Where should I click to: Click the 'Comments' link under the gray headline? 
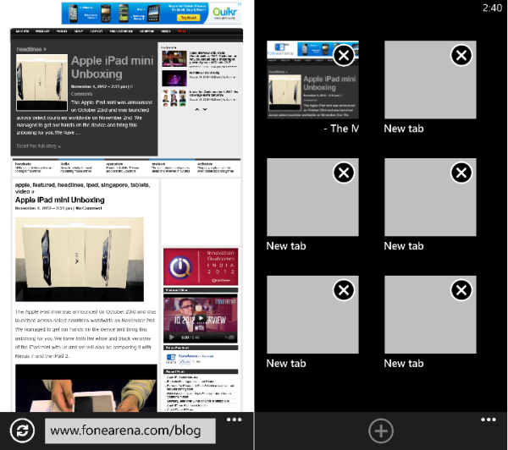click(81, 94)
